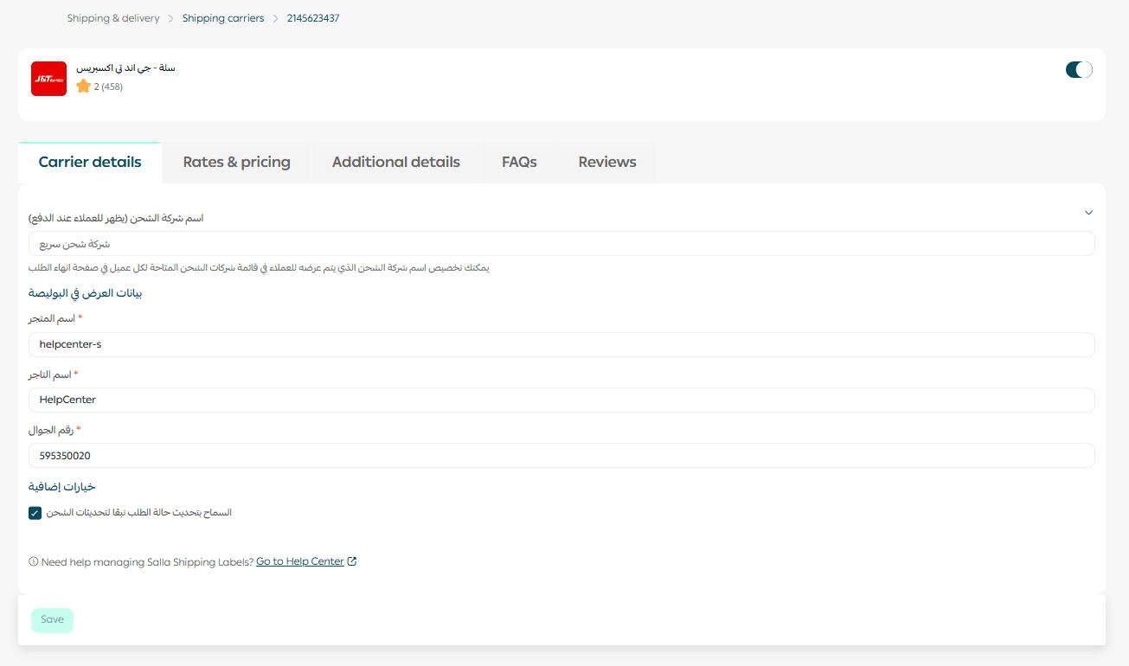The image size is (1129, 666).
Task: Show the Reviews tab
Action: pos(607,163)
